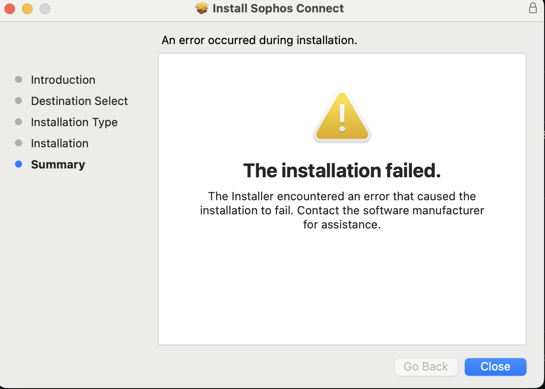Click the gray bullet beside Introduction
545x389 pixels.
[19, 79]
